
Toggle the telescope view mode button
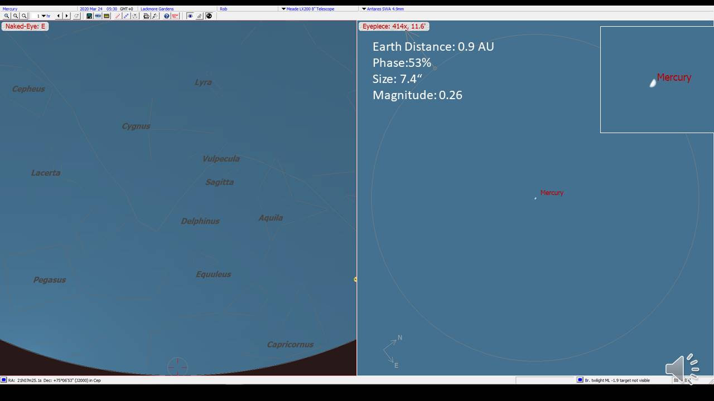coord(199,16)
